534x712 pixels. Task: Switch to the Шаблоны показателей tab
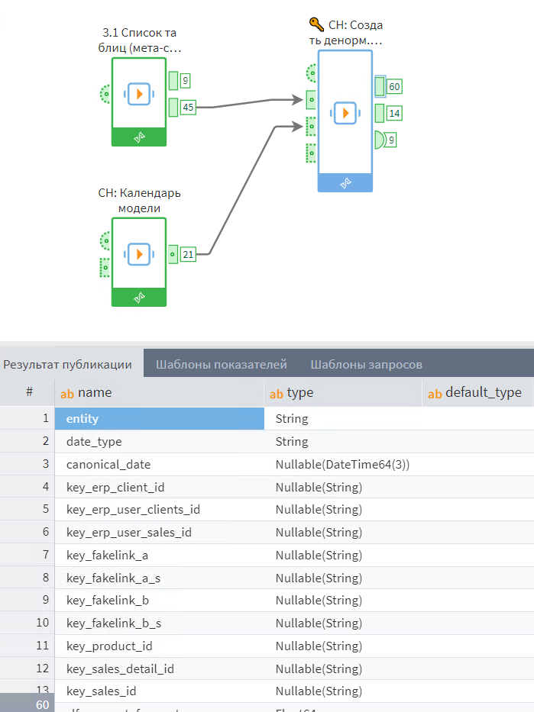tap(221, 364)
